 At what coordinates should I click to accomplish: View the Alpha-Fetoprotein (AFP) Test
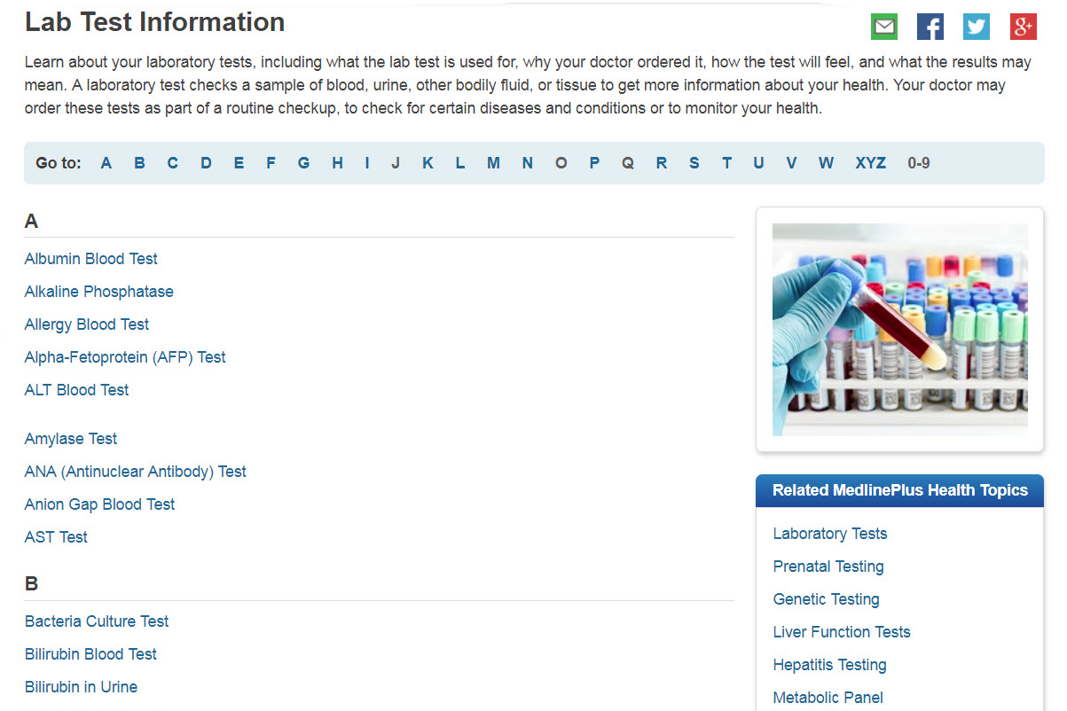pyautogui.click(x=124, y=357)
